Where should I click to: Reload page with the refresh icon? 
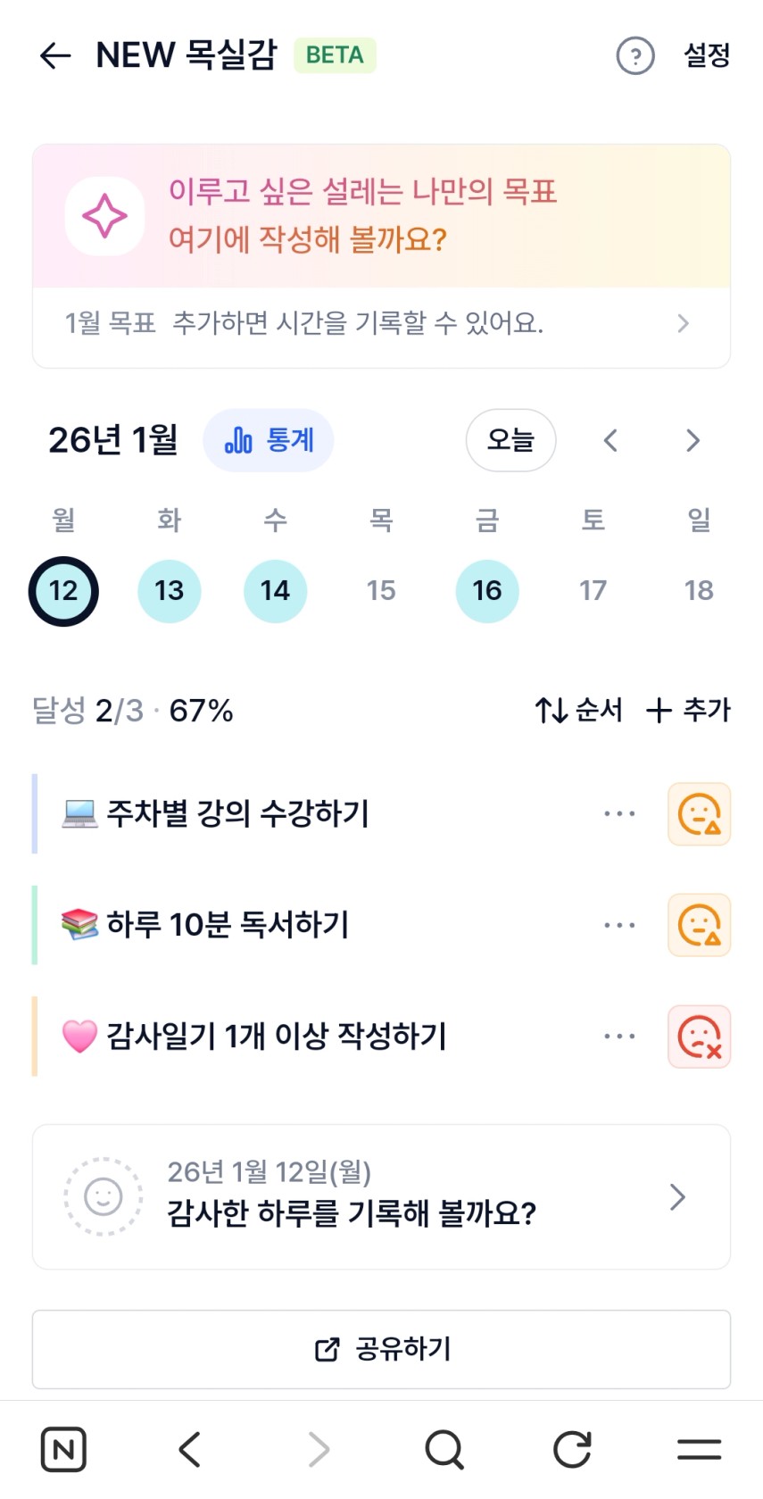tap(572, 1448)
